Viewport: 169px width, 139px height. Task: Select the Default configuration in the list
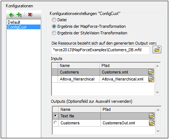coord(14,22)
